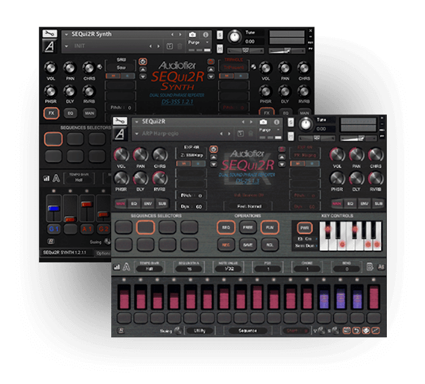Save preset icon next to ARP Harp-egio
425x384 pixels.
pos(240,133)
